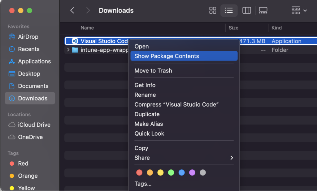Screen dimensions: 317x191
Task: Choose Show Package Contents
Action: point(184,56)
